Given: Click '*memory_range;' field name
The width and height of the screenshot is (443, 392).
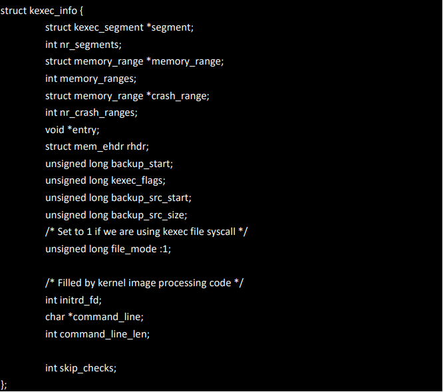Looking at the screenshot, I should tap(185, 62).
